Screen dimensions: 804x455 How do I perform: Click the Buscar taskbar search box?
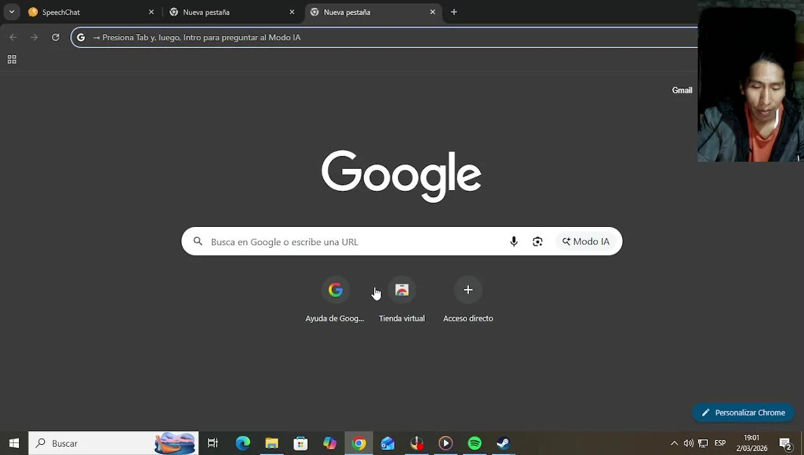(x=114, y=444)
